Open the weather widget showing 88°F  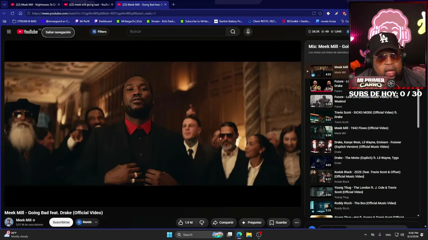point(16,235)
